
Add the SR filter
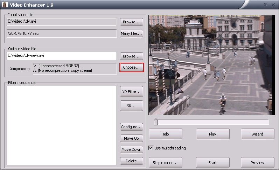[132, 106]
